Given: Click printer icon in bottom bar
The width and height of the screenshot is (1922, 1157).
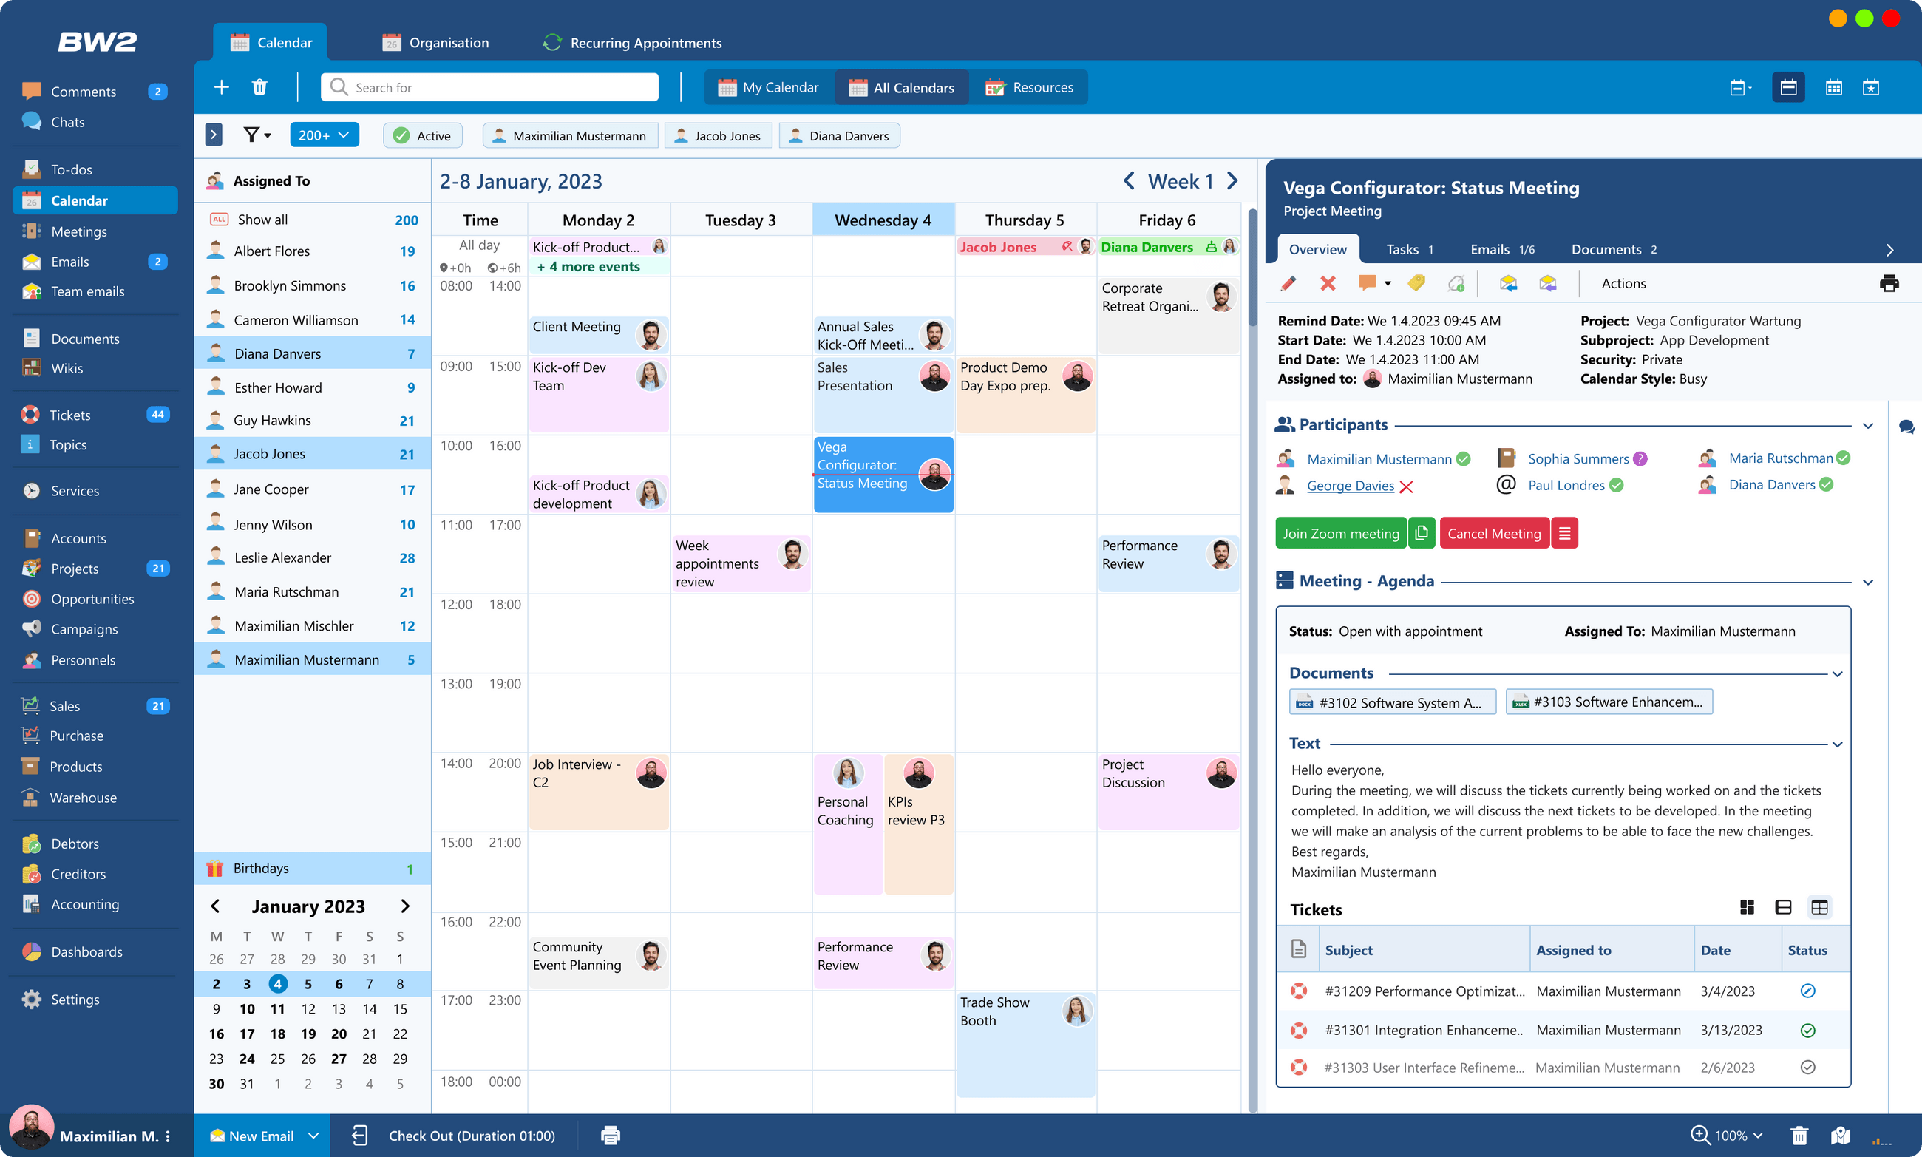Looking at the screenshot, I should [611, 1136].
